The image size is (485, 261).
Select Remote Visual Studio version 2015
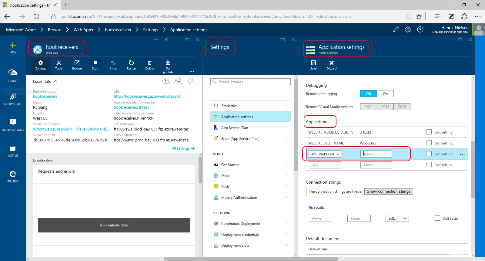pyautogui.click(x=402, y=107)
